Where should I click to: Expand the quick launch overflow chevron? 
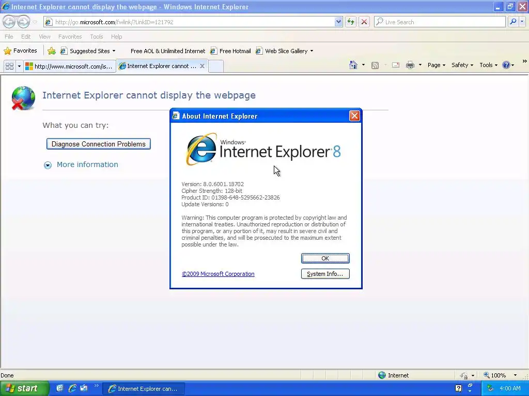(x=97, y=386)
